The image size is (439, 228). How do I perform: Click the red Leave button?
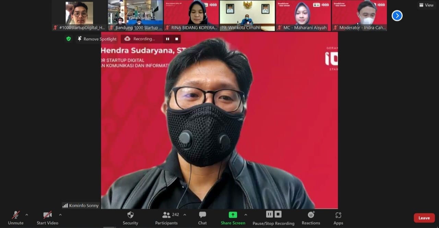click(x=424, y=218)
